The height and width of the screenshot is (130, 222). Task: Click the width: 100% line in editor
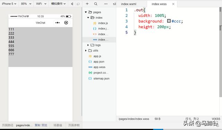click(152, 16)
